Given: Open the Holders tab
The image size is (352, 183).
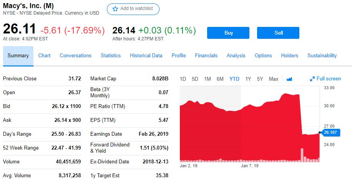Looking at the screenshot, I should pyautogui.click(x=289, y=55).
